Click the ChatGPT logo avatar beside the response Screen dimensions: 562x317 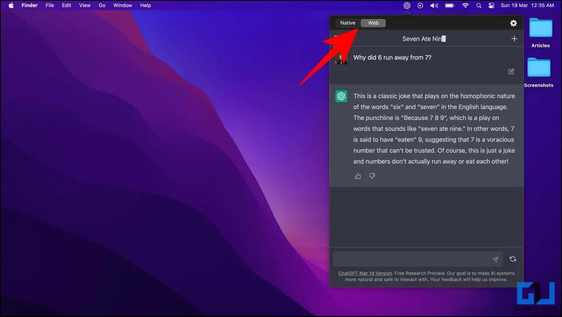(341, 96)
